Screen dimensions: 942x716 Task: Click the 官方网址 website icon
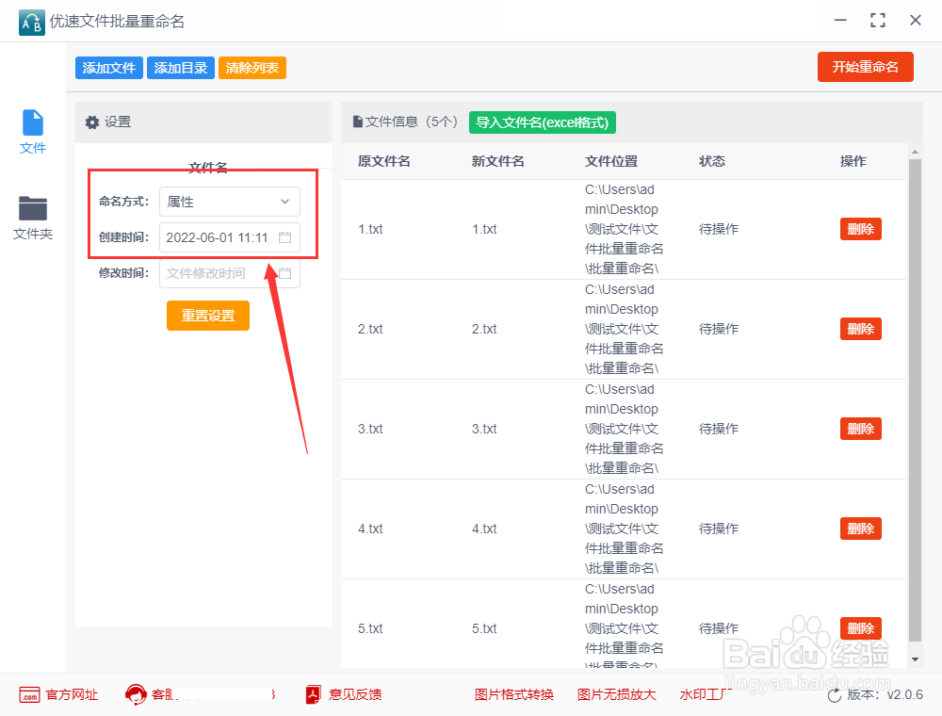pyautogui.click(x=29, y=695)
